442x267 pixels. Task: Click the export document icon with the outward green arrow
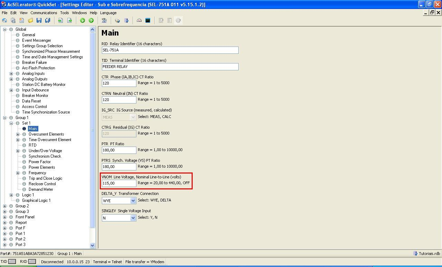(x=69, y=20)
